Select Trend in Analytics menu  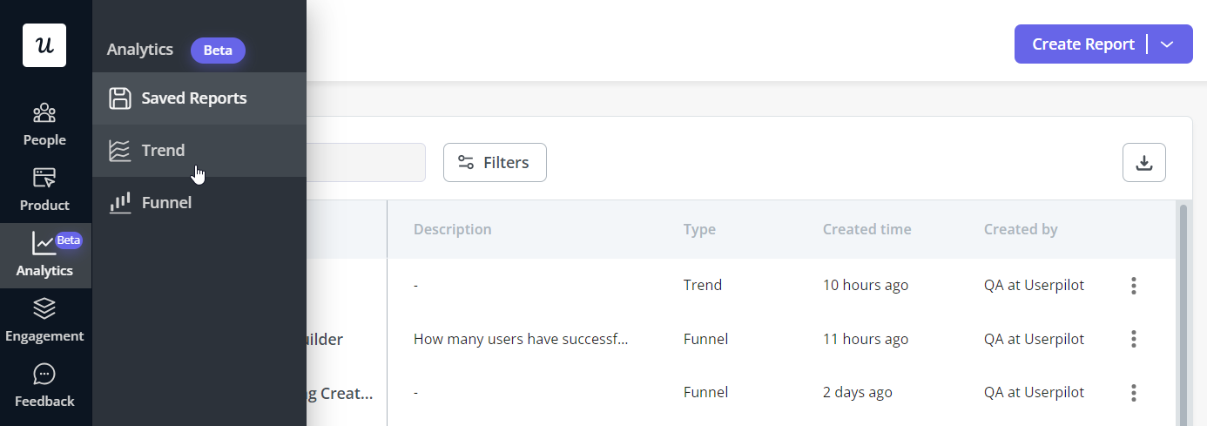[x=199, y=151]
